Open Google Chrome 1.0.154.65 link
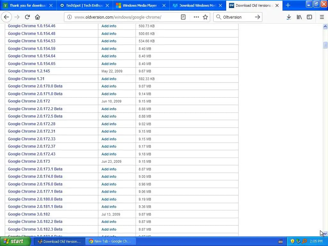This screenshot has height=246, width=328. click(x=32, y=64)
